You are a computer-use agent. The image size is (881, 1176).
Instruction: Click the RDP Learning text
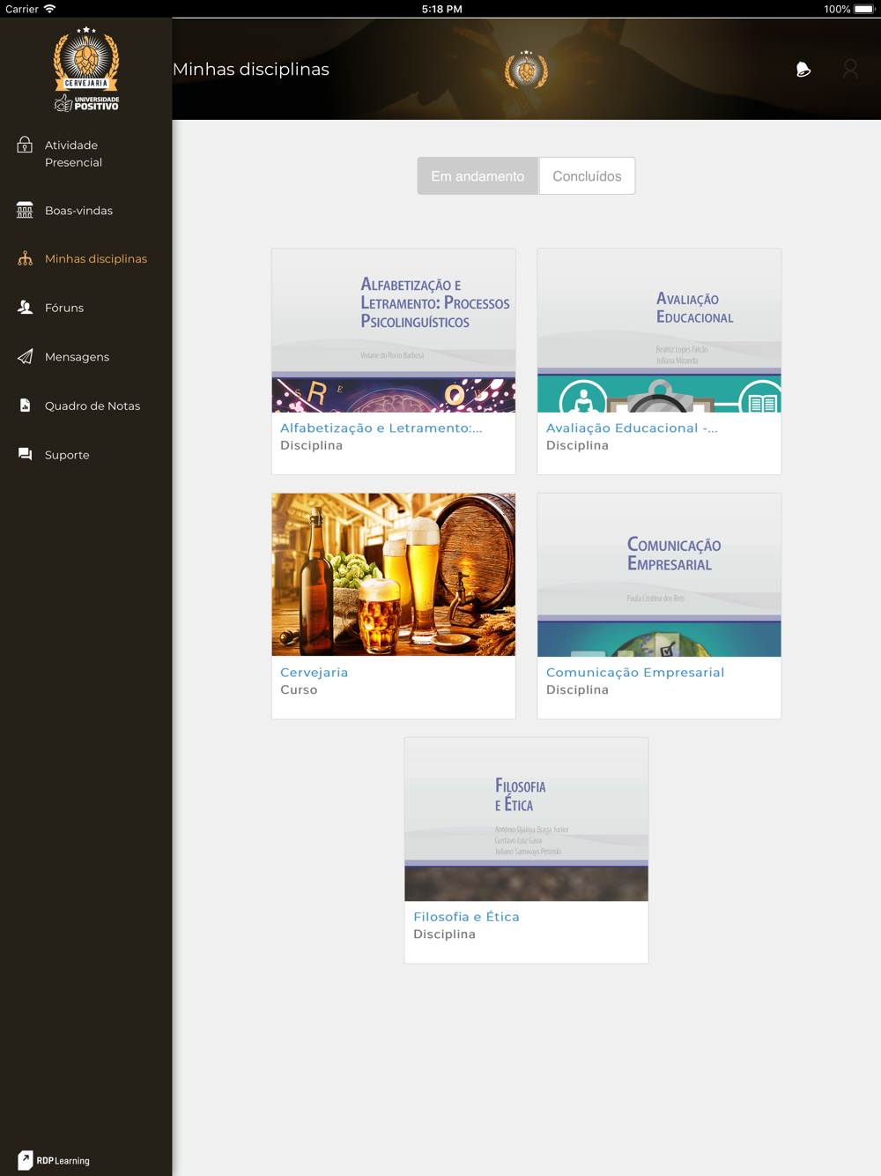coord(63,1161)
